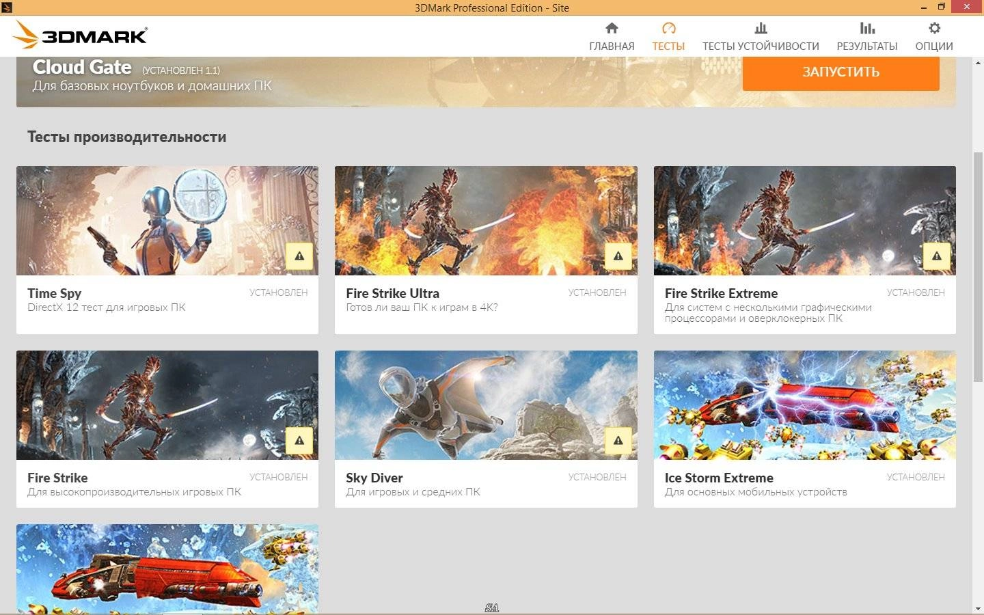
Task: Click the scrollbar up arrow
Action: click(978, 62)
